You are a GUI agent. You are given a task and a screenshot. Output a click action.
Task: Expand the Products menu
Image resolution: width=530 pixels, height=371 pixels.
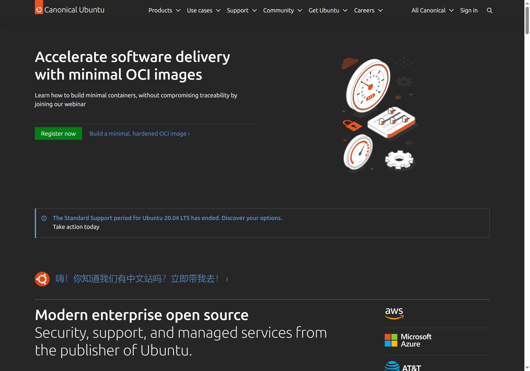tap(164, 10)
